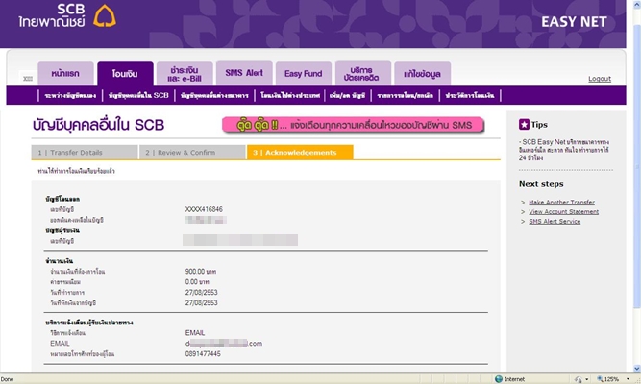Screen dimensions: 641x384
Task: Click the SMS Alert Service link
Action: coord(555,222)
